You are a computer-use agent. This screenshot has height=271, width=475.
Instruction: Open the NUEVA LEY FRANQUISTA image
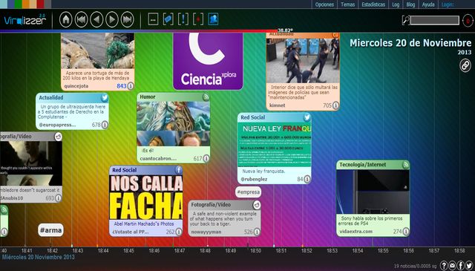[x=274, y=145]
